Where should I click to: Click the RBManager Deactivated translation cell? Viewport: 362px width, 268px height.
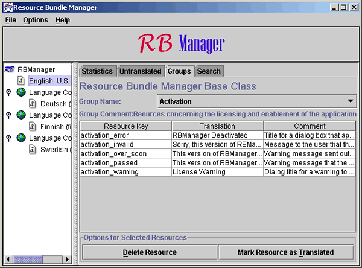(217, 135)
